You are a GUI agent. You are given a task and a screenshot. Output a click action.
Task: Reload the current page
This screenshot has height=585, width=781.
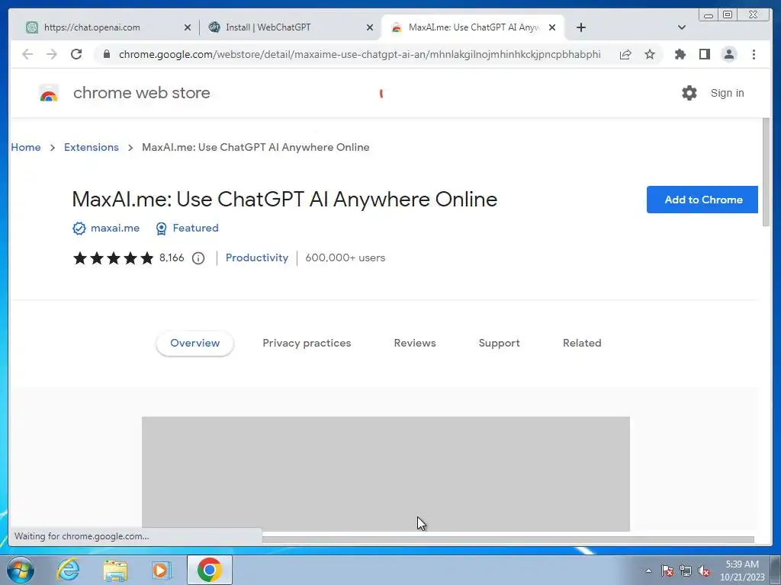[76, 54]
